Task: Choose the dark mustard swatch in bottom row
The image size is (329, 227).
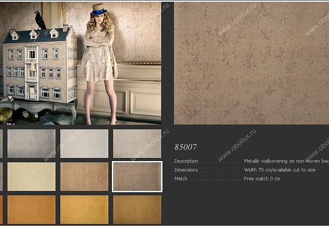Action: pos(137,209)
